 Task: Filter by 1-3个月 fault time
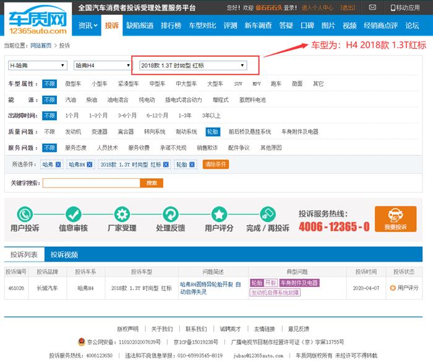(x=98, y=115)
